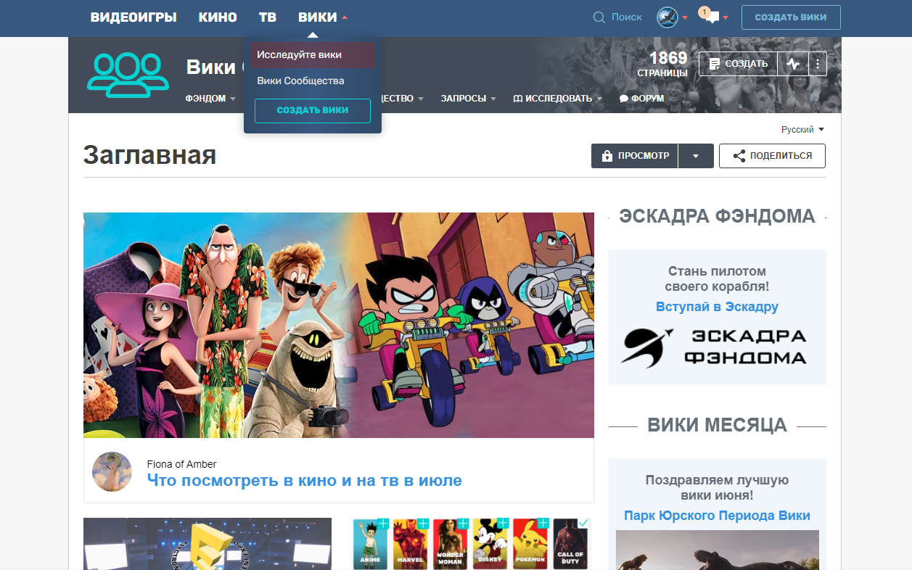
Task: Click the Fiona of Amber author name
Action: 181,464
